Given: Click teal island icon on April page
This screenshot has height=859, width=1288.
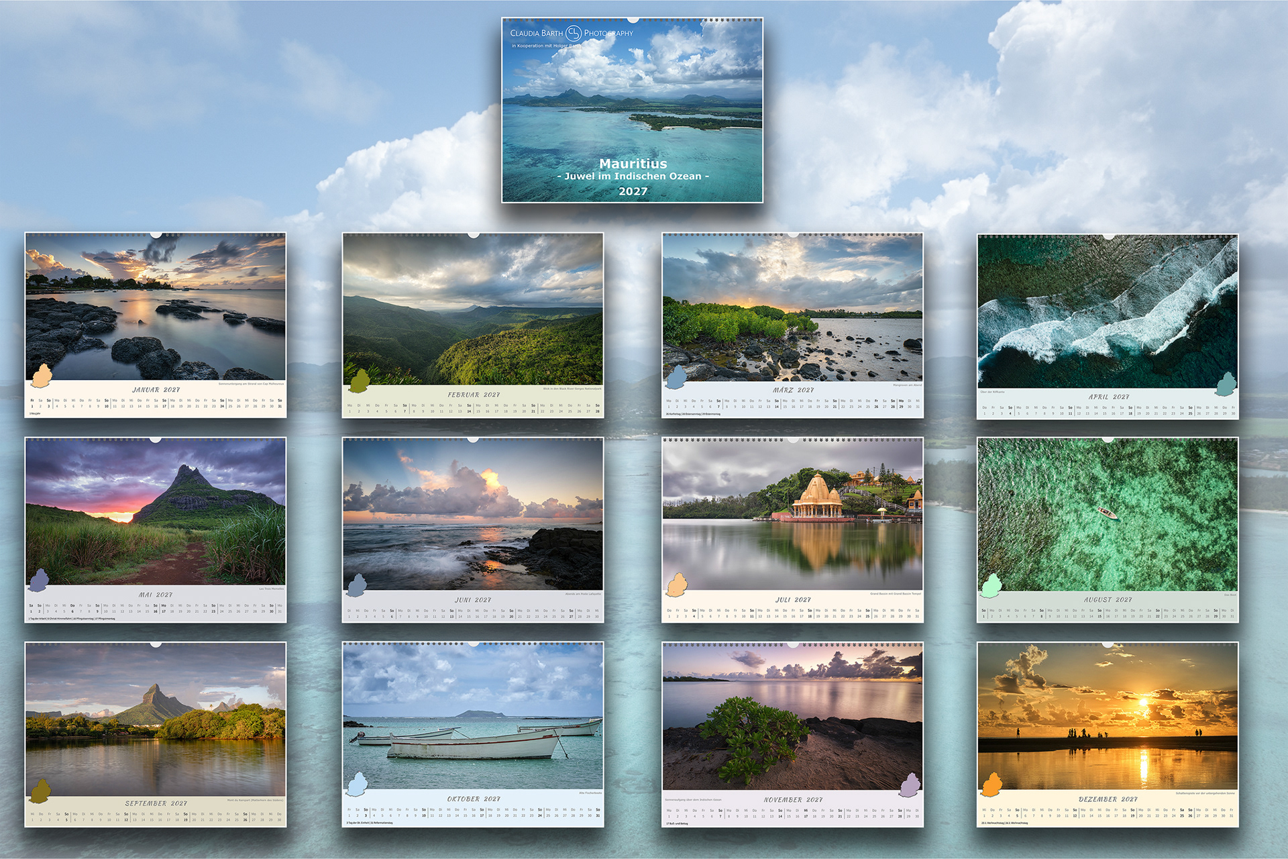Looking at the screenshot, I should click(1226, 384).
